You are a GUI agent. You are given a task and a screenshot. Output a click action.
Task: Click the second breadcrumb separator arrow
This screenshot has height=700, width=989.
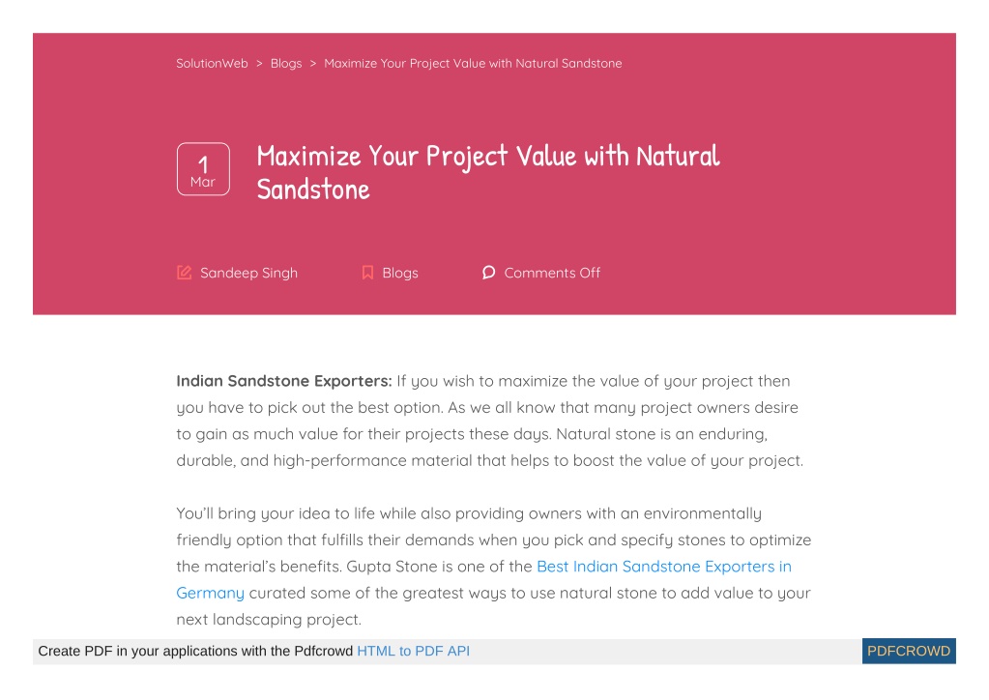(313, 63)
